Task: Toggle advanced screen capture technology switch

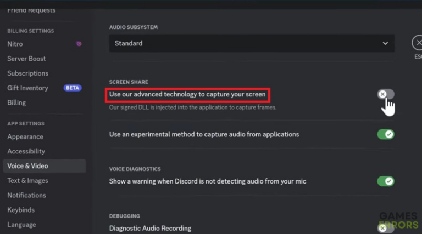Action: point(386,94)
